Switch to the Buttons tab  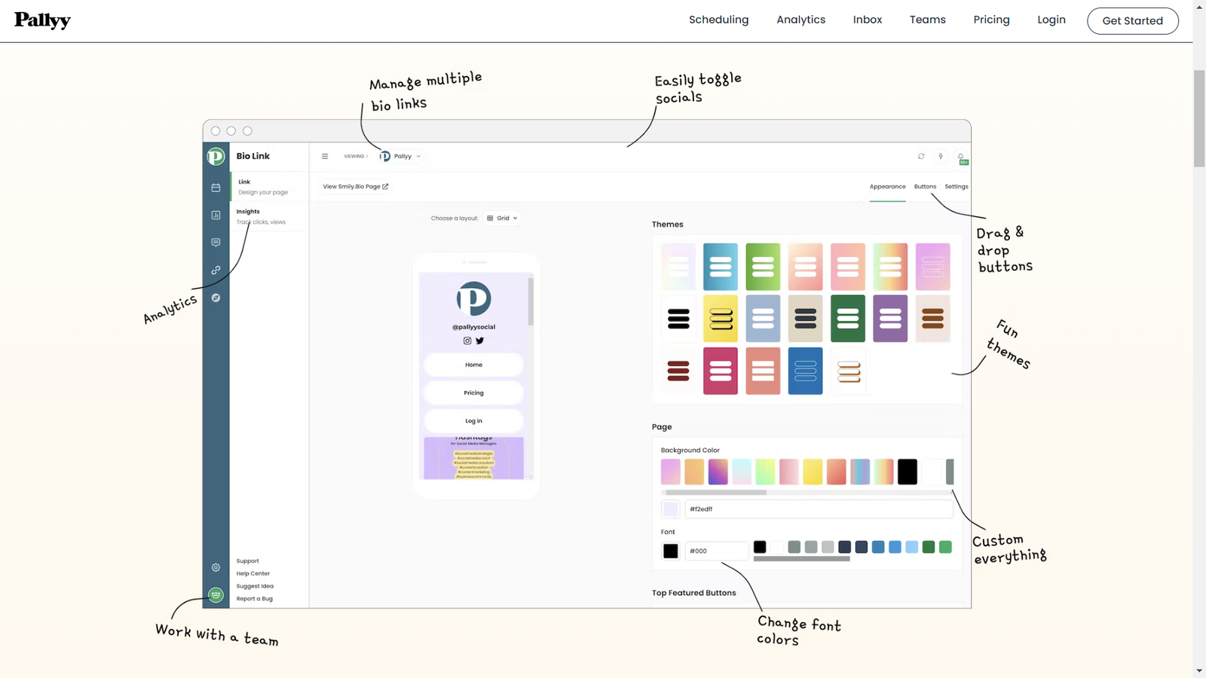click(x=925, y=187)
